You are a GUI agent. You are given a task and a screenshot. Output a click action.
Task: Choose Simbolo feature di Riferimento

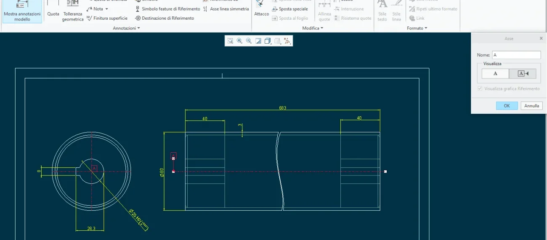pos(167,9)
